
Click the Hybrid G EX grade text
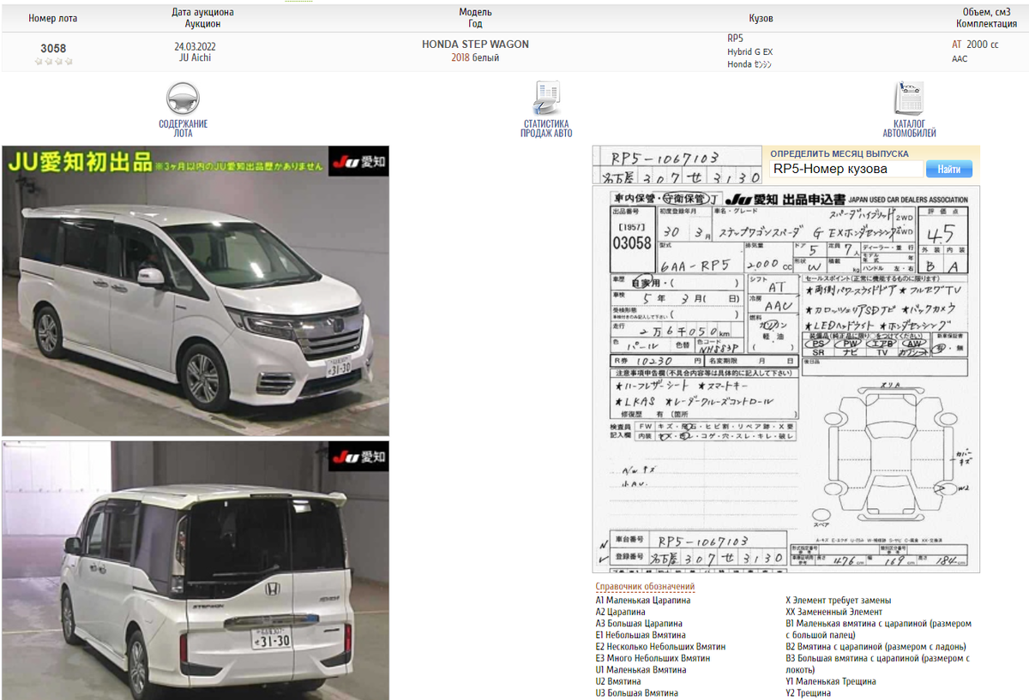point(749,51)
